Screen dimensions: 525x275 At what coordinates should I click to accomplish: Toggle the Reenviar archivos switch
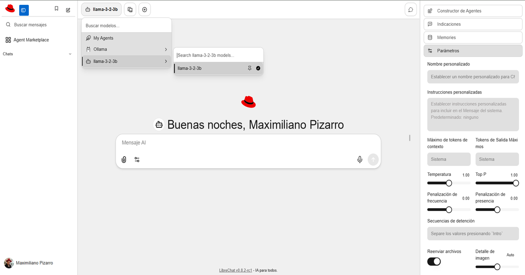click(x=434, y=261)
